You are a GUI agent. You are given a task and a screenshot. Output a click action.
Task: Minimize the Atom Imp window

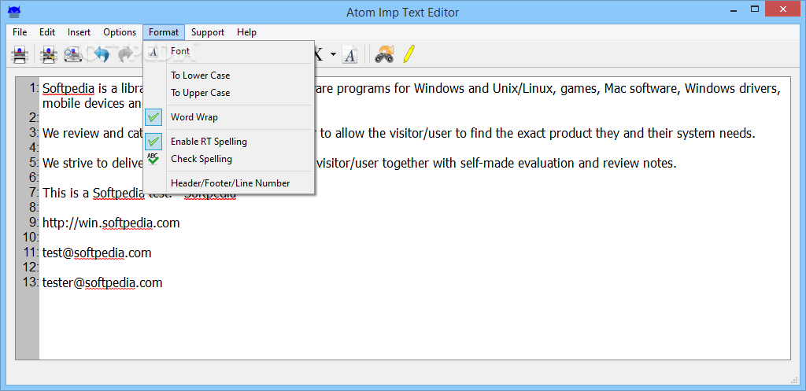[734, 9]
